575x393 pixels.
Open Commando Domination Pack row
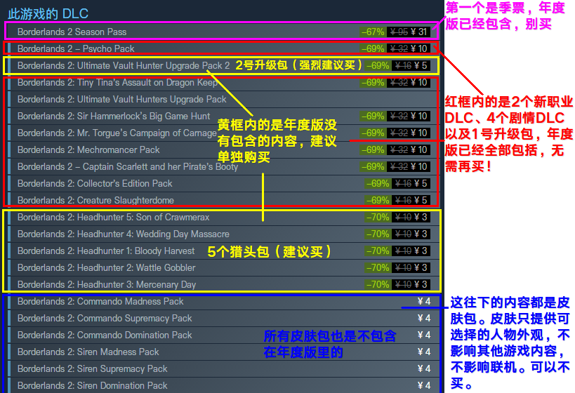pos(224,335)
